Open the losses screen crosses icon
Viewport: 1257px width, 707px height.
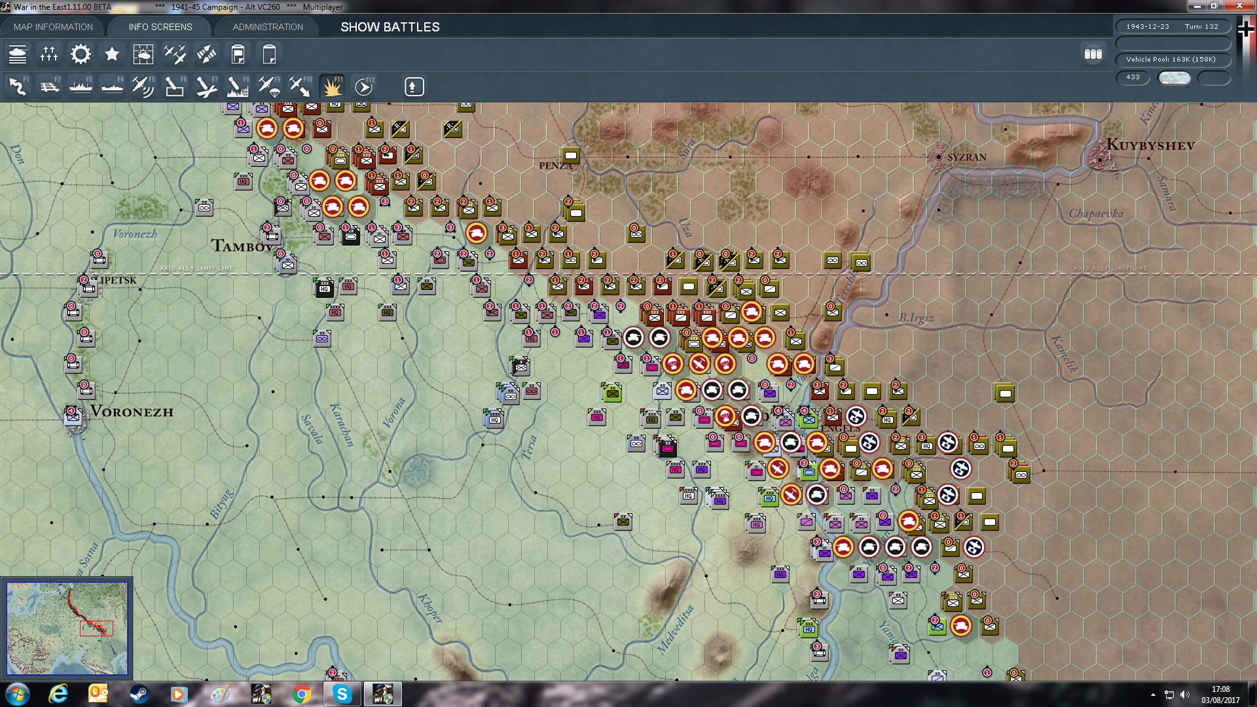point(49,54)
